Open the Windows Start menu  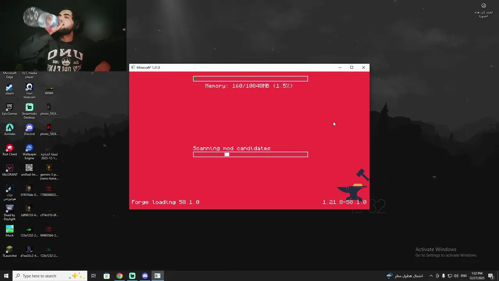point(6,276)
